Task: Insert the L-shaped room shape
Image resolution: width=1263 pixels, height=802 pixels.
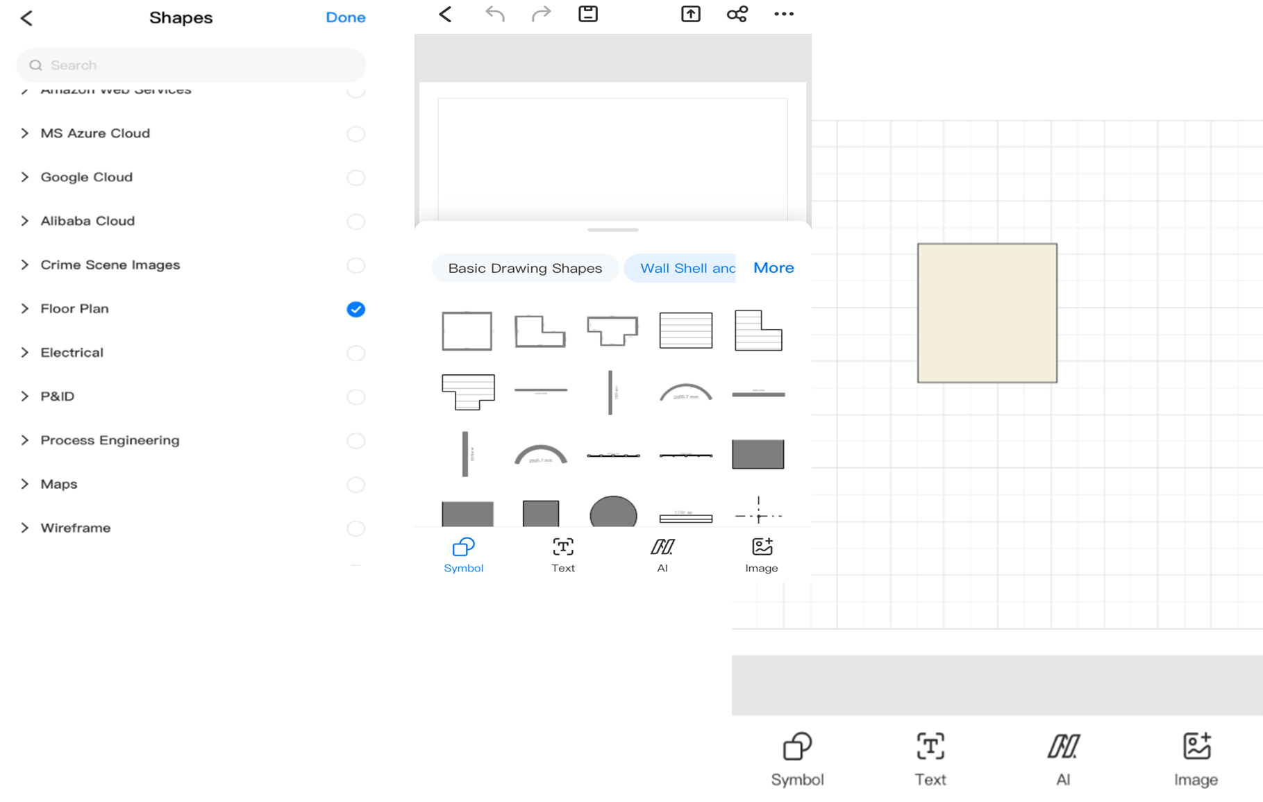Action: click(540, 331)
